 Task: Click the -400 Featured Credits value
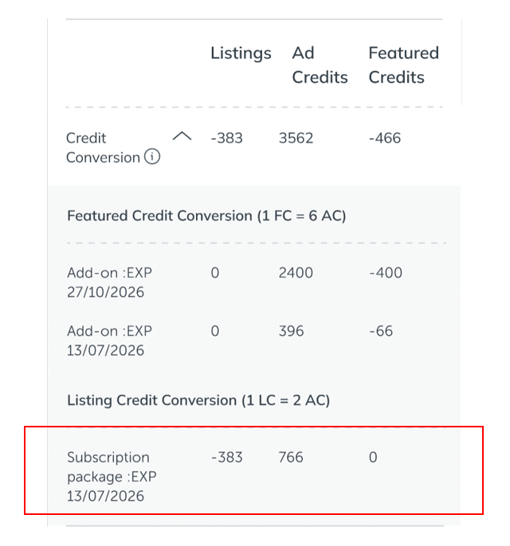pos(385,273)
